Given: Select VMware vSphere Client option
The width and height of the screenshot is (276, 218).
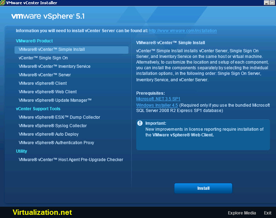Looking at the screenshot, I should (x=43, y=83).
